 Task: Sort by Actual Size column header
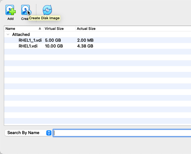point(86,29)
